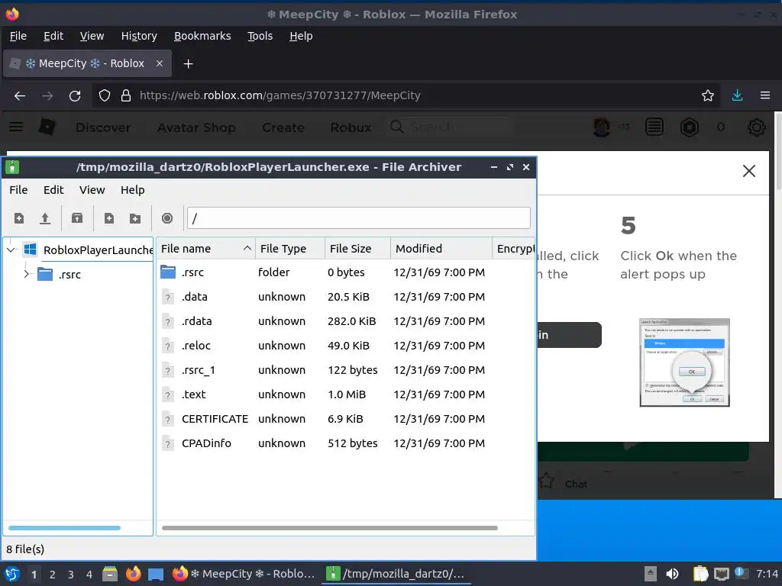Click the Modified column header
782x586 pixels.
(441, 248)
